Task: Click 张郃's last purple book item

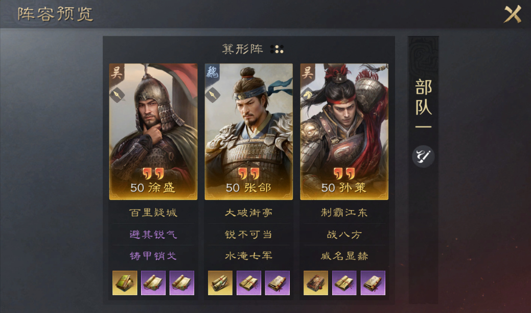Action: tap(278, 283)
